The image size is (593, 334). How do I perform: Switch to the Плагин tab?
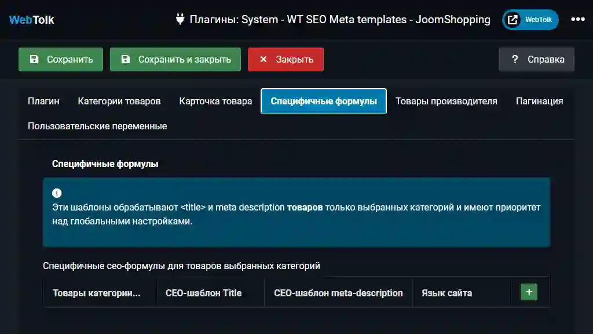pyautogui.click(x=43, y=101)
